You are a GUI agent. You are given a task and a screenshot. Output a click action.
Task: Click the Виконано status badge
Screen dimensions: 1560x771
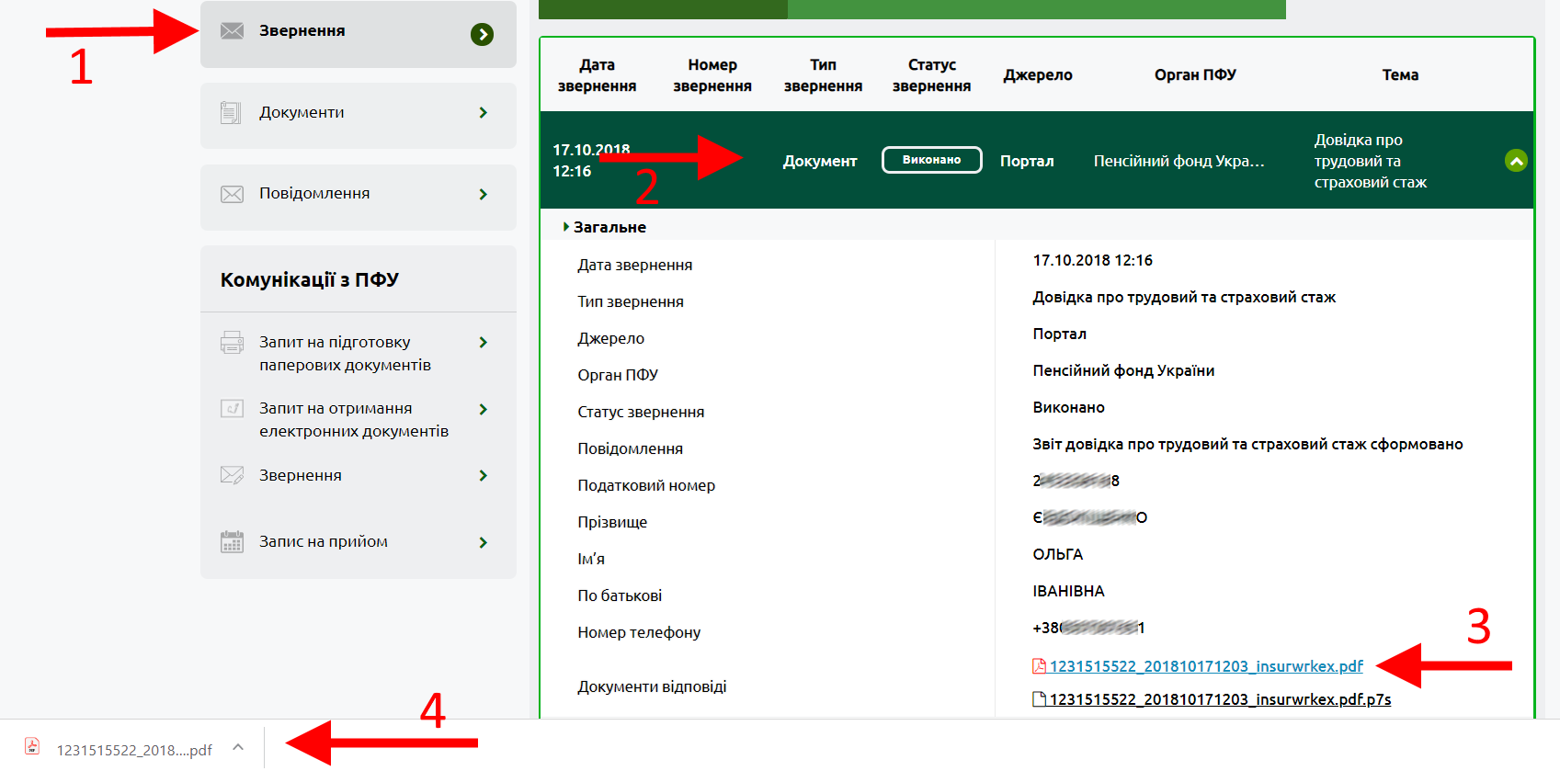[931, 160]
